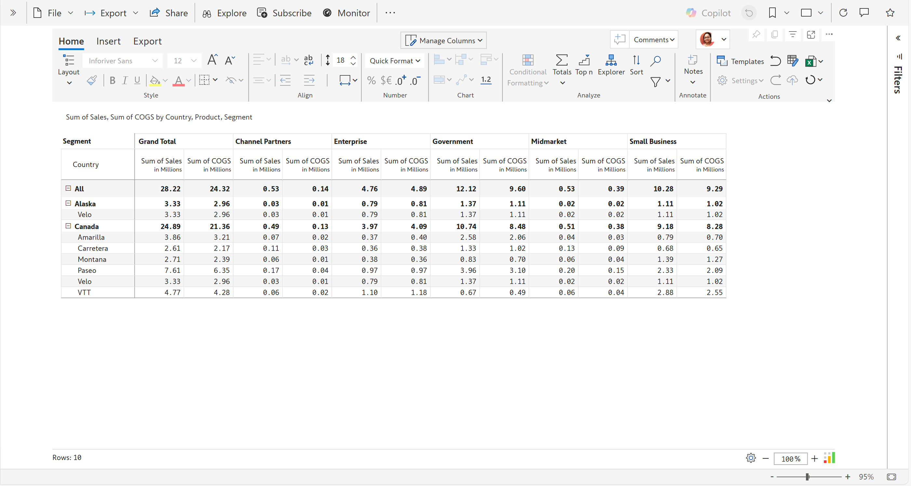Open the File menu
Image resolution: width=911 pixels, height=486 pixels.
coord(53,13)
